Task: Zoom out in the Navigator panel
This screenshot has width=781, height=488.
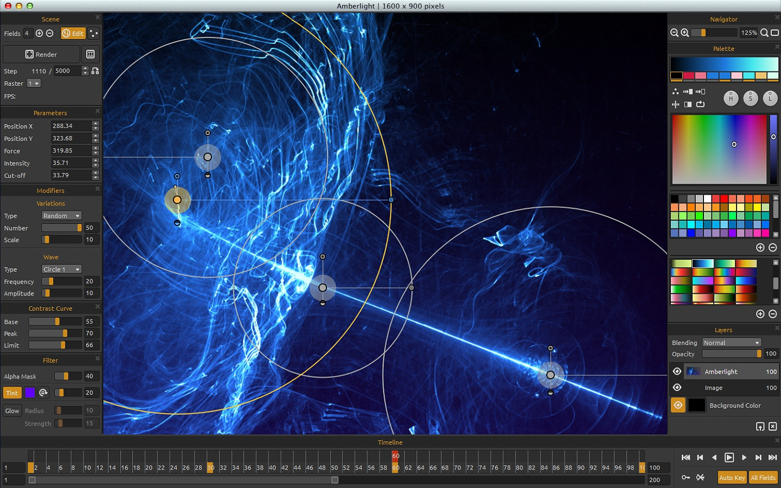Action: (674, 33)
